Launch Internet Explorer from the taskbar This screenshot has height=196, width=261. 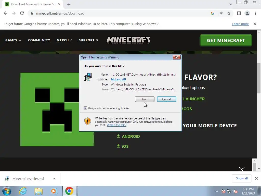click(x=23, y=191)
